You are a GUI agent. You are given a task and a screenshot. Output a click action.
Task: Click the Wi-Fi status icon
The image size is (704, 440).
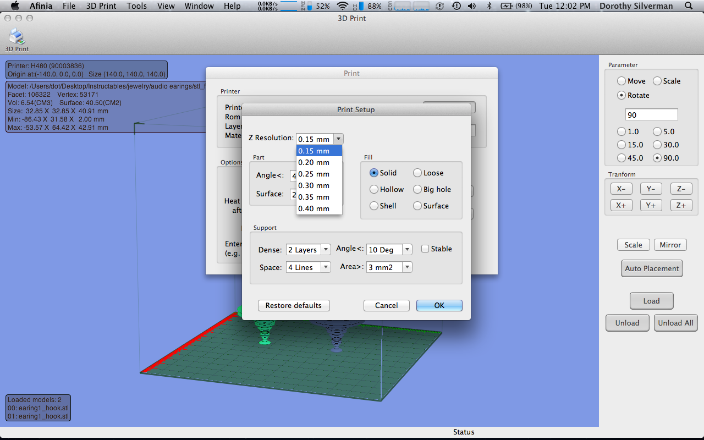pos(343,6)
